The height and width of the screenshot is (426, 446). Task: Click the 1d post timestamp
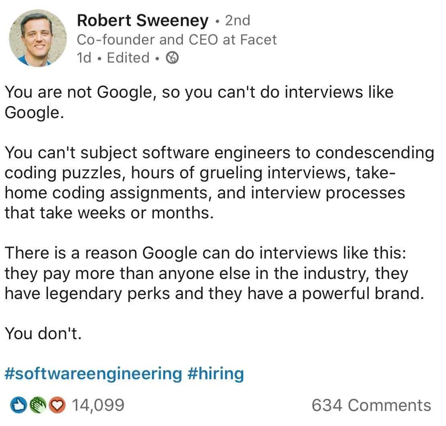(84, 58)
